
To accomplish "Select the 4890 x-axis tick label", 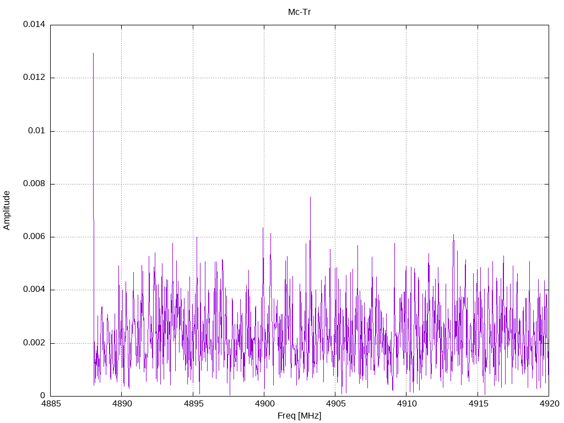I will point(121,404).
